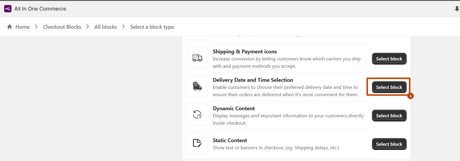This screenshot has height=161, width=460.
Task: Select block for Shipping & Payment icons
Action: coord(389,59)
